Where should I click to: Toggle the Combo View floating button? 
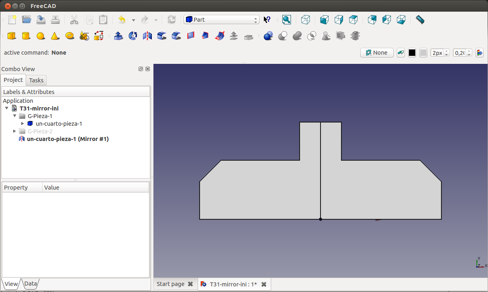pyautogui.click(x=141, y=69)
